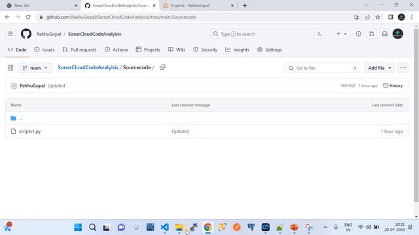Expand the Add file dropdown
The width and height of the screenshot is (419, 235).
(x=380, y=68)
